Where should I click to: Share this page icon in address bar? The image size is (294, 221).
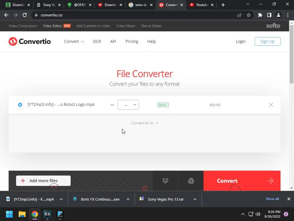[239, 15]
